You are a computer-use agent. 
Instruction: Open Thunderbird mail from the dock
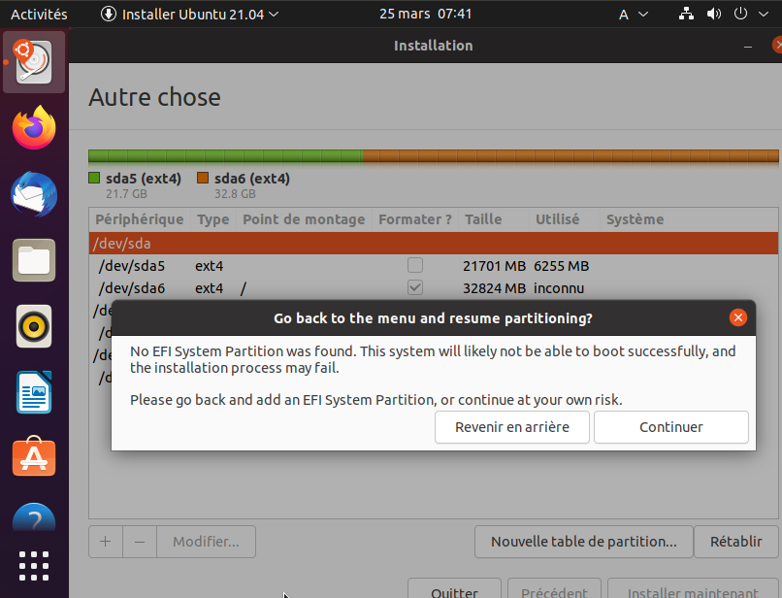[34, 194]
